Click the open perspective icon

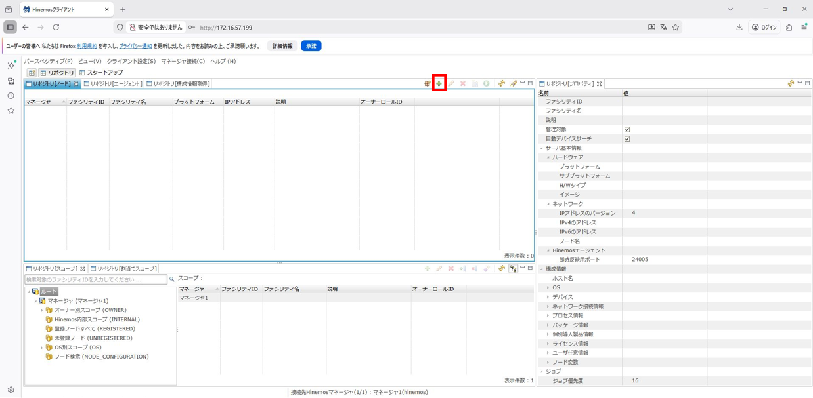click(x=31, y=73)
